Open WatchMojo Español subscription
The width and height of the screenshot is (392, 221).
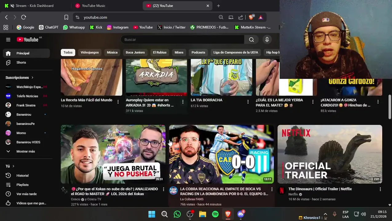click(x=26, y=87)
